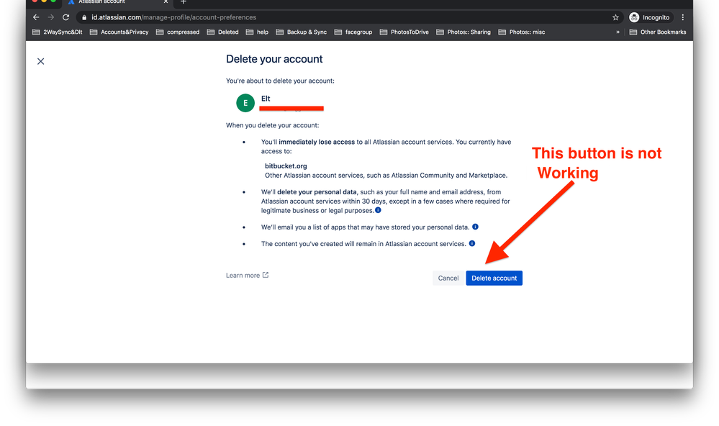Viewport: 719px width, 426px height.
Task: Open the Accounts&Privacy bookmark folder
Action: click(x=119, y=32)
